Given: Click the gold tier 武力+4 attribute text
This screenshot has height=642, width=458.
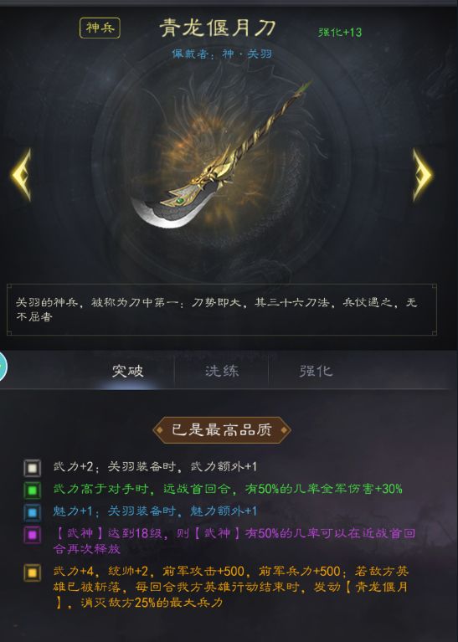Looking at the screenshot, I should [230, 587].
